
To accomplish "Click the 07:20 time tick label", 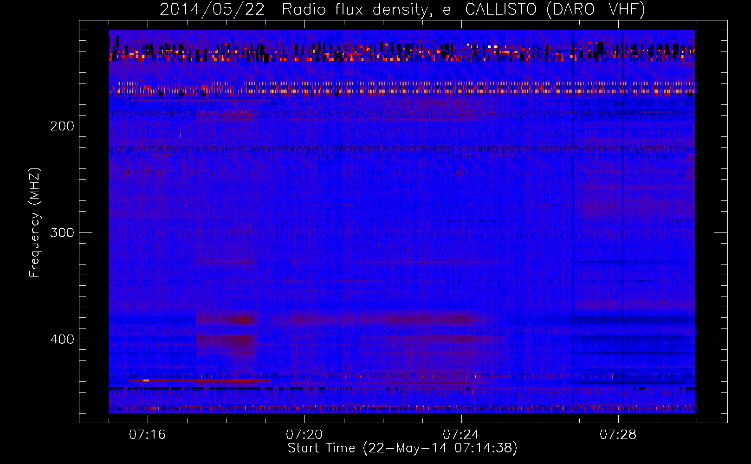I will [304, 435].
